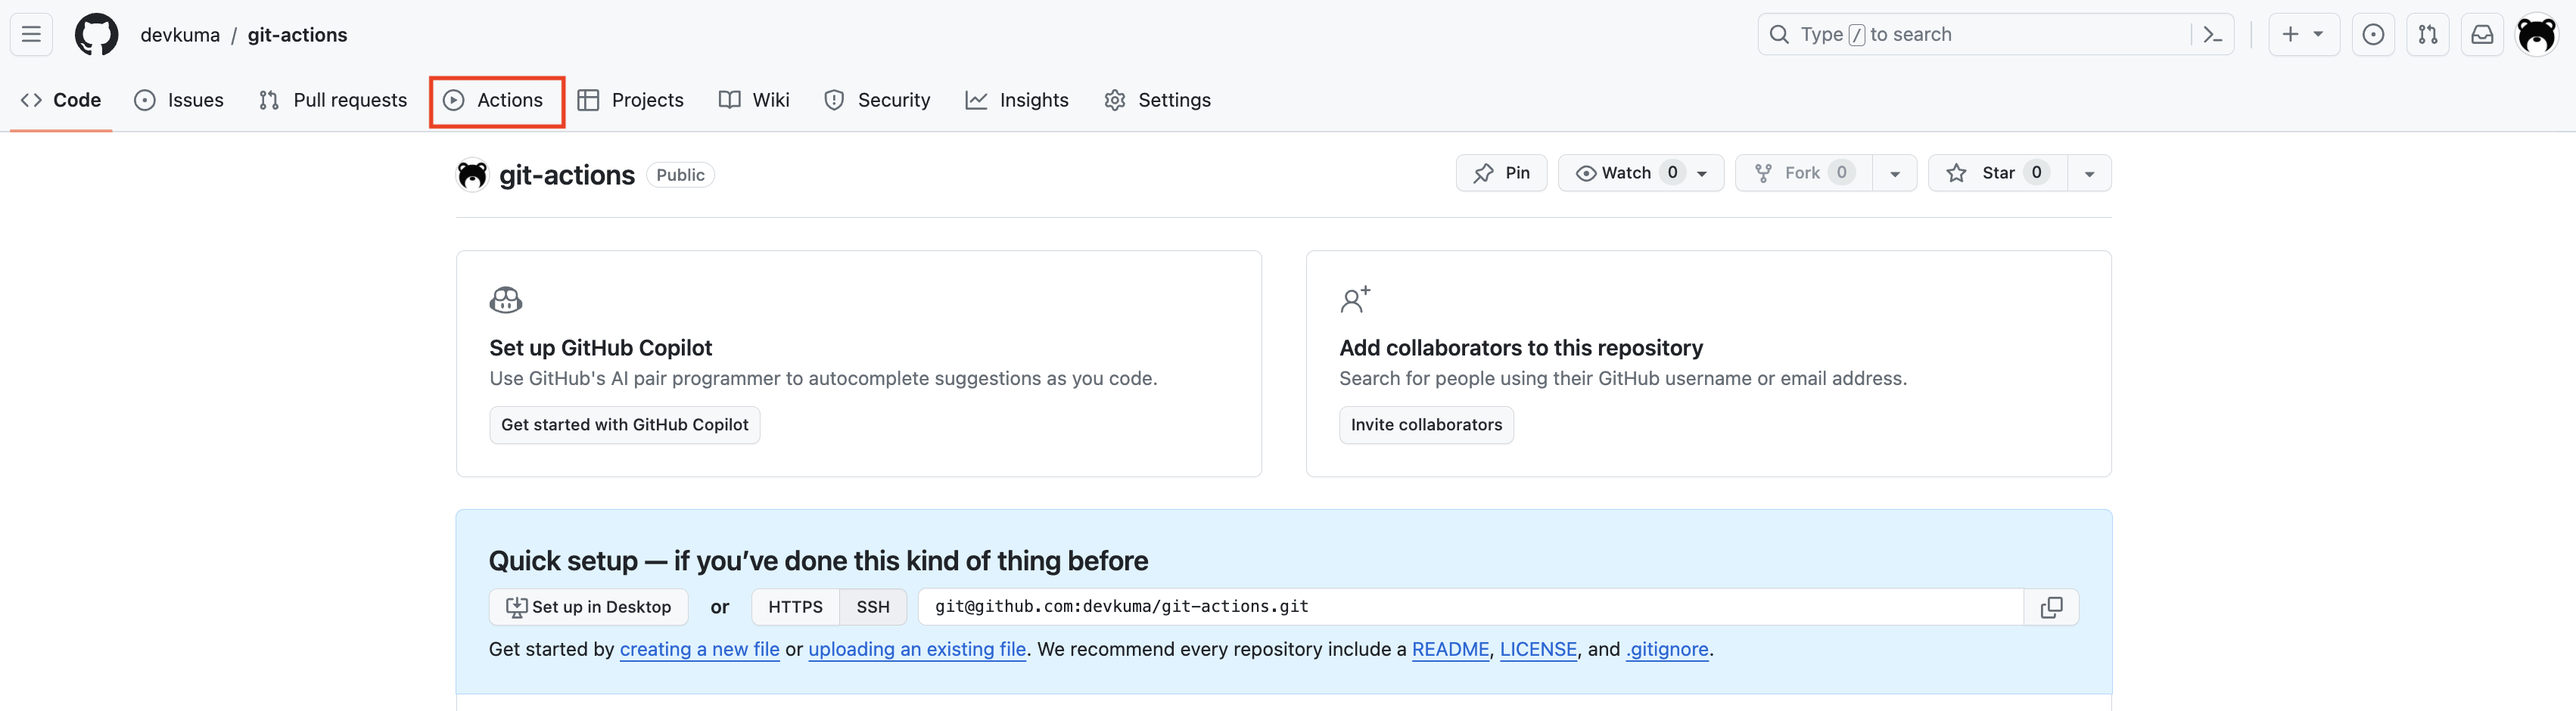Pin this repository
Image resolution: width=2576 pixels, height=711 pixels.
1501,173
